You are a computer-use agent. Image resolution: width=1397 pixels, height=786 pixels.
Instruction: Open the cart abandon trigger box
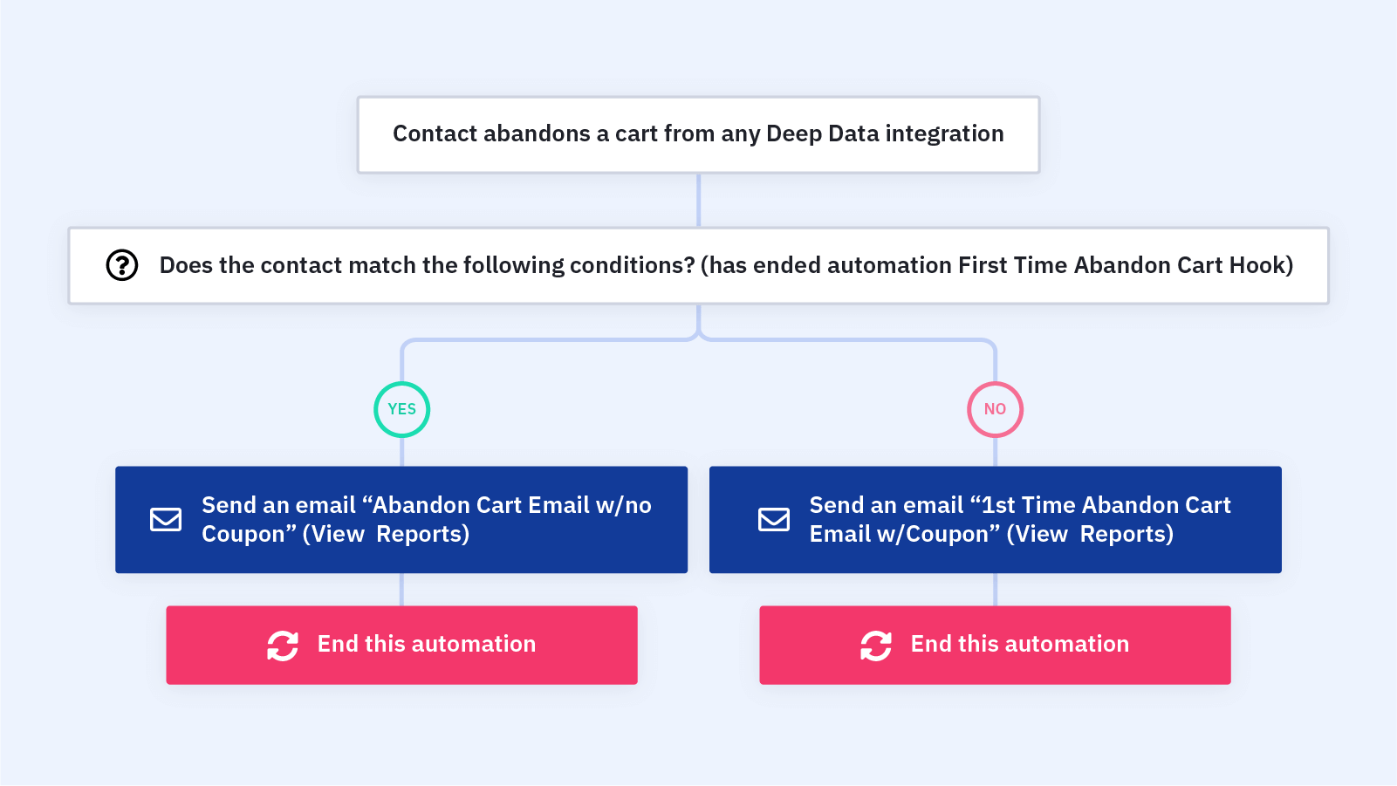(698, 134)
